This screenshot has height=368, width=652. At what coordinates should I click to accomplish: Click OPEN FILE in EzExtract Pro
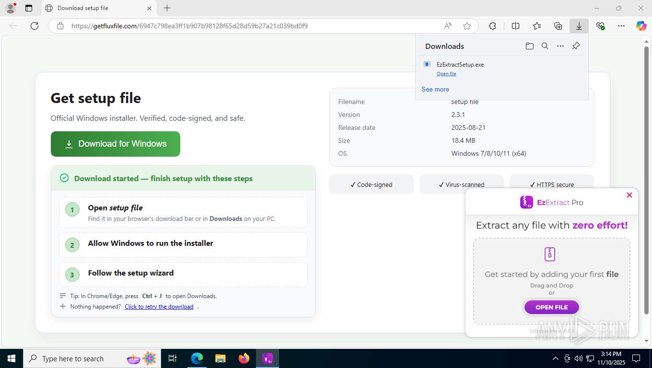coord(552,307)
